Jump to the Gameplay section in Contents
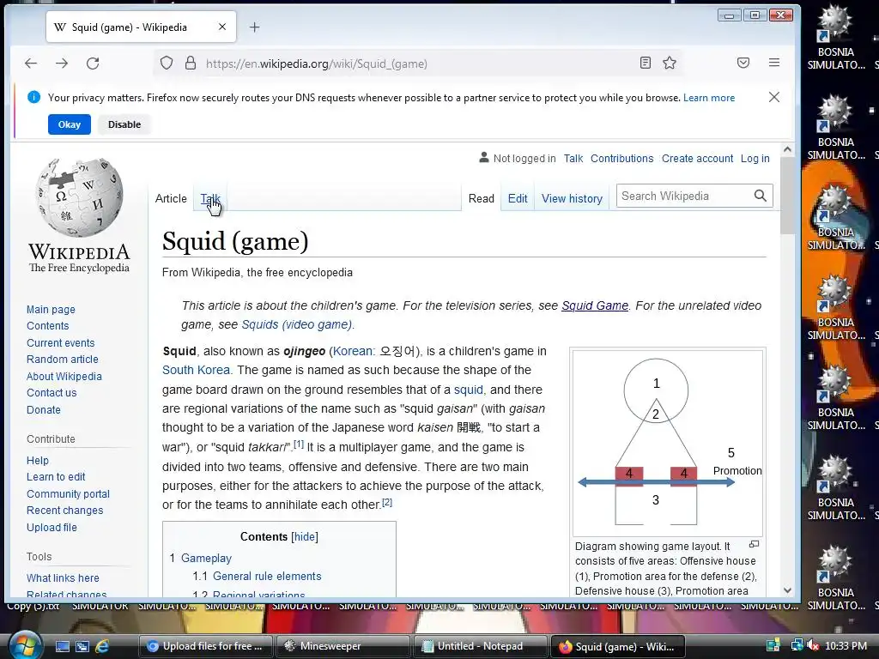Image resolution: width=879 pixels, height=659 pixels. [x=206, y=558]
